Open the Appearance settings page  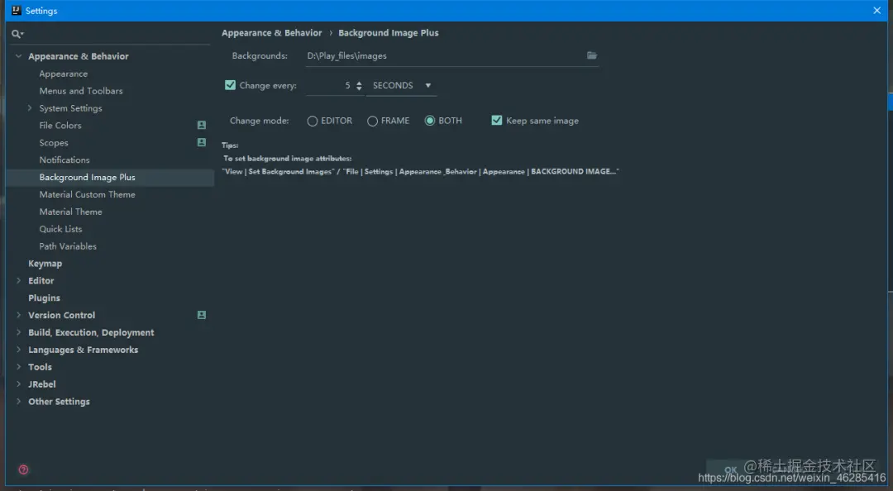[x=63, y=74]
